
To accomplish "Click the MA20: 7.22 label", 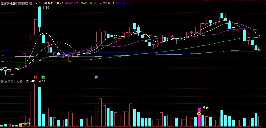I will (x=72, y=3).
